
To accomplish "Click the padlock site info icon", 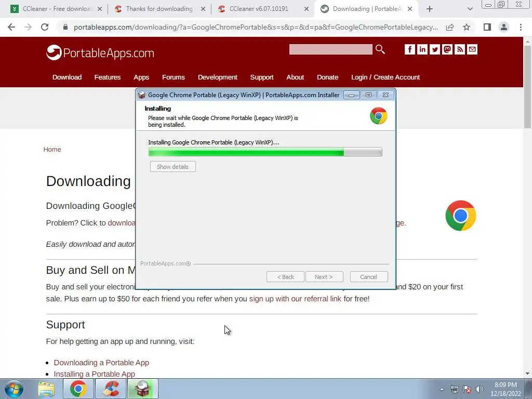I will 65,27.
